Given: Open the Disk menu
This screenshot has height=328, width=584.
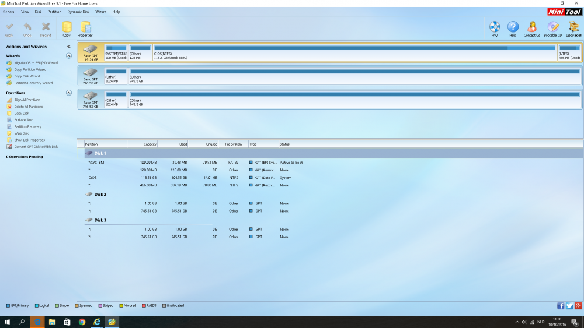Looking at the screenshot, I should pos(39,12).
